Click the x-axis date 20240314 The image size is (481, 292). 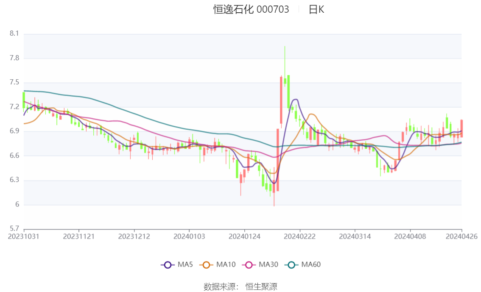pos(355,236)
